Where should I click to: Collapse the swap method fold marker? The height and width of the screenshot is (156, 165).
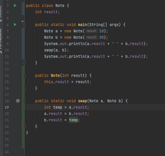click(x=24, y=101)
